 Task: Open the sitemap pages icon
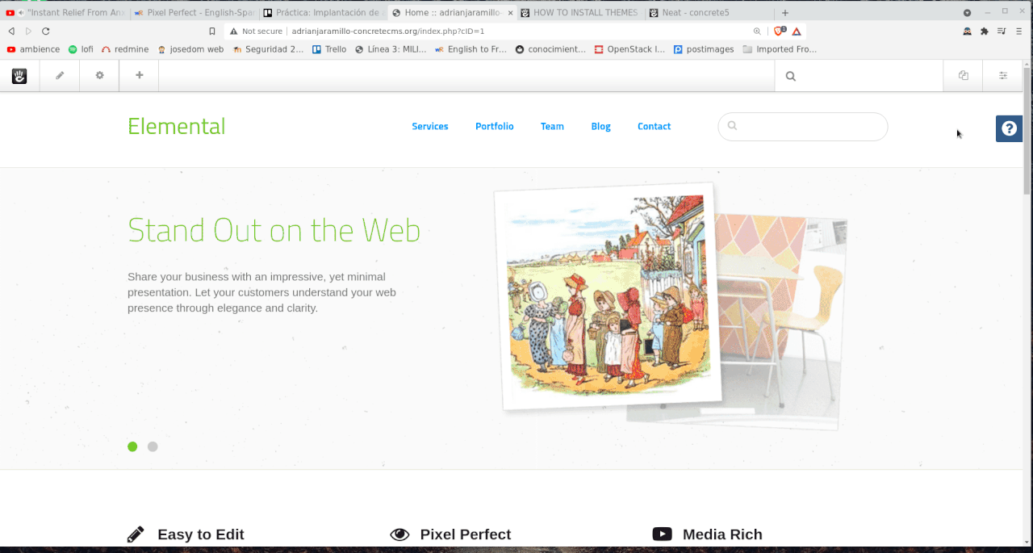click(963, 76)
